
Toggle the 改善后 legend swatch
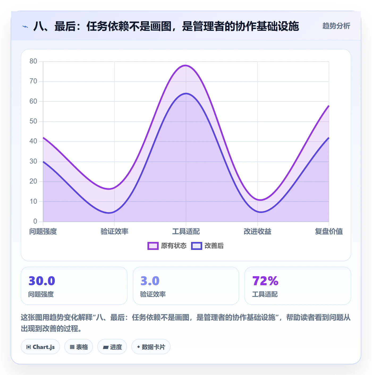197,246
